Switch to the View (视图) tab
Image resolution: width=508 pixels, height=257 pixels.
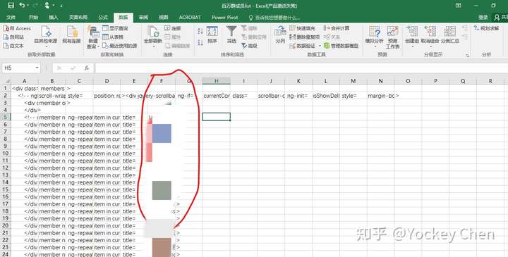pyautogui.click(x=164, y=18)
